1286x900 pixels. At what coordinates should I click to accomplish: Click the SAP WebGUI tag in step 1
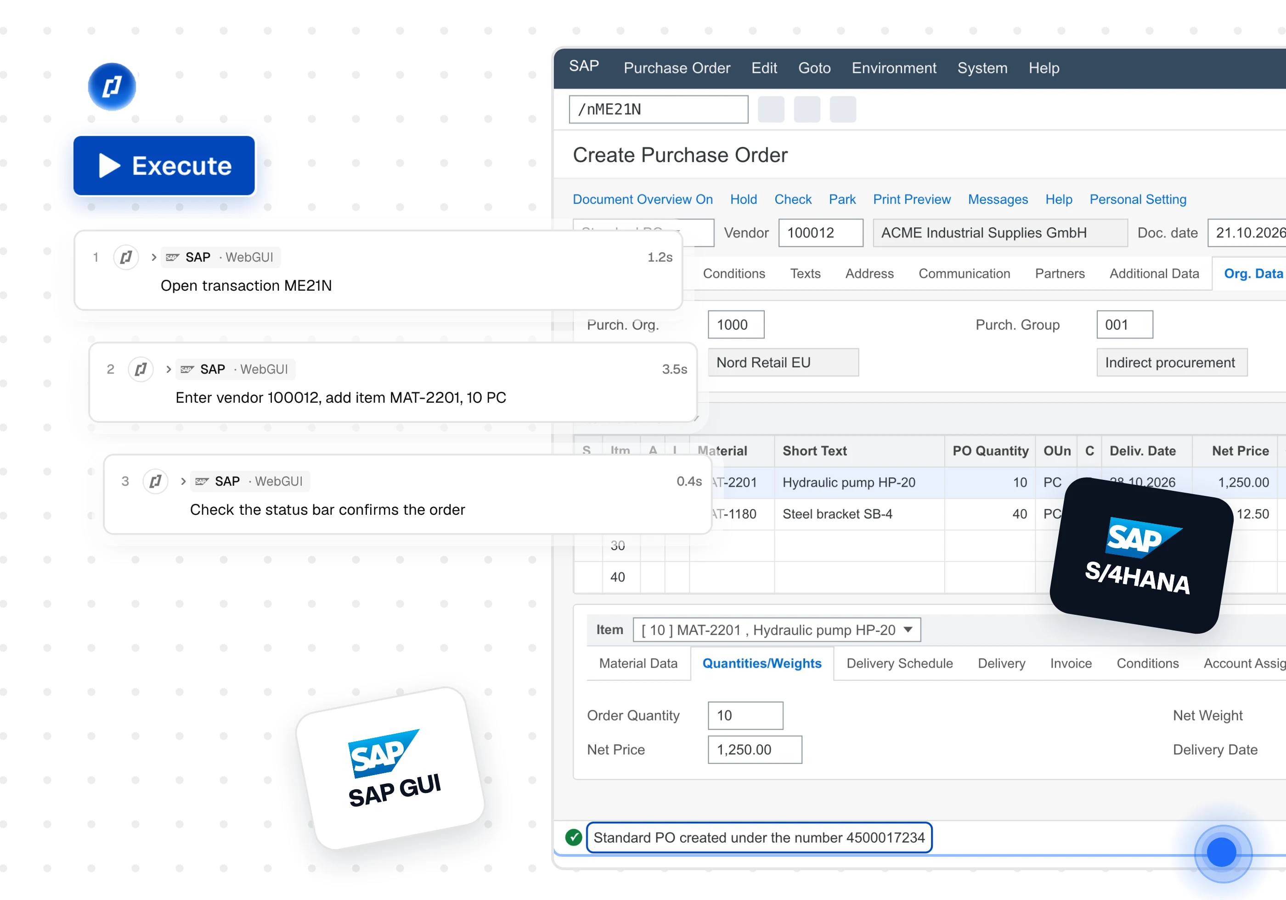point(220,257)
